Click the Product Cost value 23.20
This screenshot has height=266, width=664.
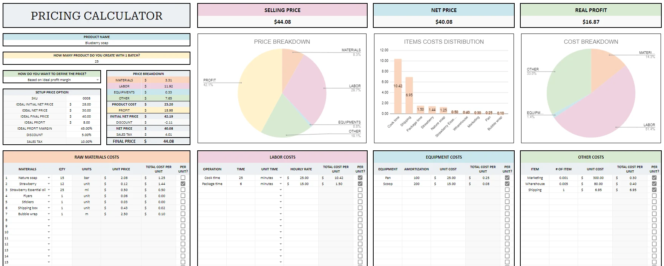click(169, 104)
